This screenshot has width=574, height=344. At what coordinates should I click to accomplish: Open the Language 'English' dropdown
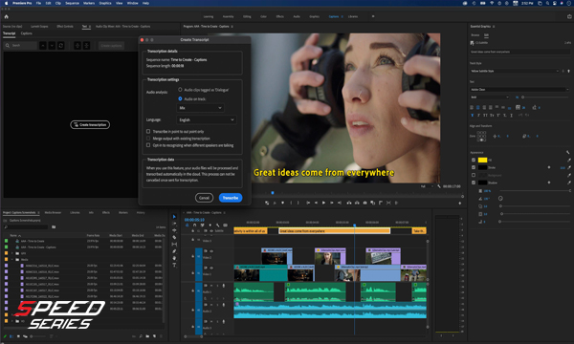207,119
